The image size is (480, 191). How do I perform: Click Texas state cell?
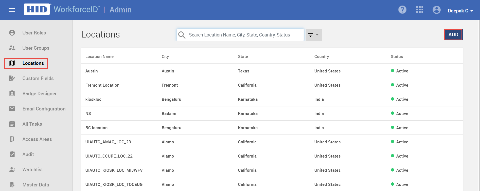243,71
